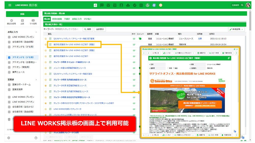Toggle favorite star for テレワーク利用 社内報告機能 row

point(46,80)
